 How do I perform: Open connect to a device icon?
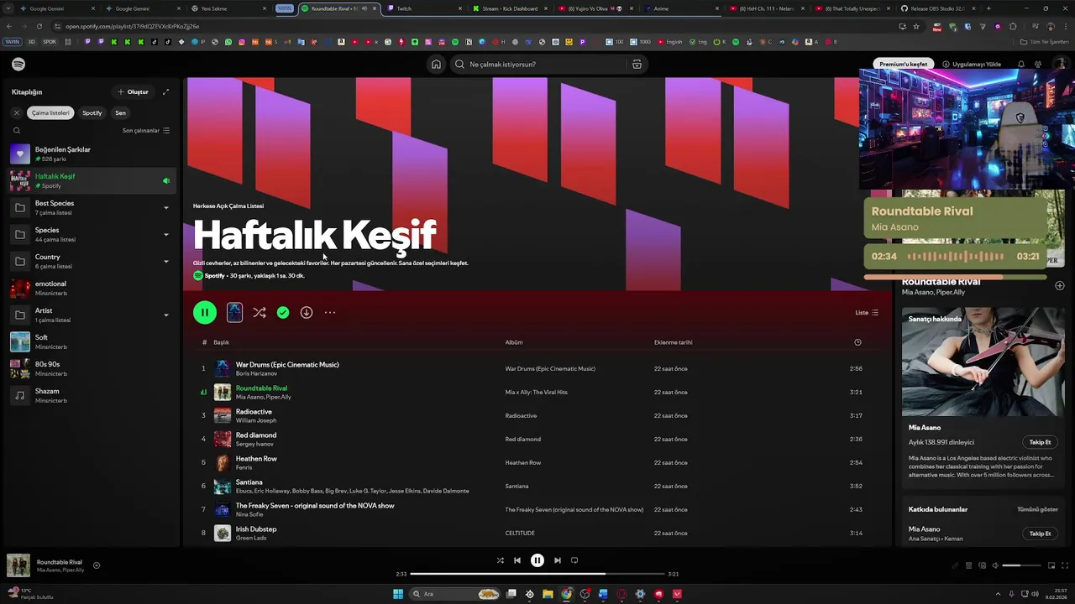pos(983,565)
